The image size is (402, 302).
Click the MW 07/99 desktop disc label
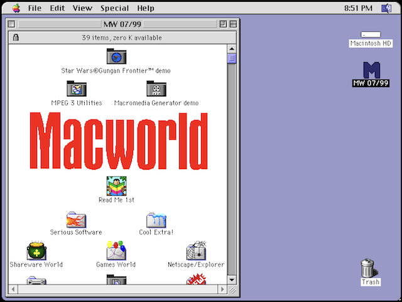tap(371, 83)
